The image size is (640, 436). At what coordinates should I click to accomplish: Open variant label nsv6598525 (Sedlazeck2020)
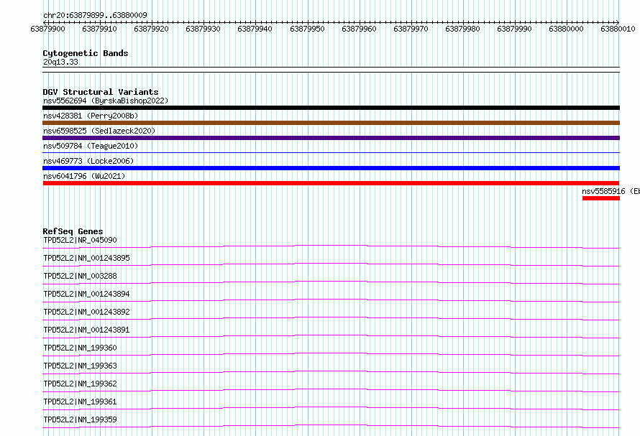(99, 131)
